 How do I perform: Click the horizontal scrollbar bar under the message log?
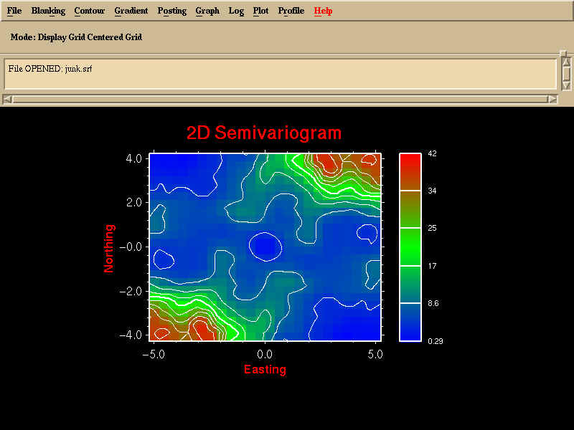[280, 99]
